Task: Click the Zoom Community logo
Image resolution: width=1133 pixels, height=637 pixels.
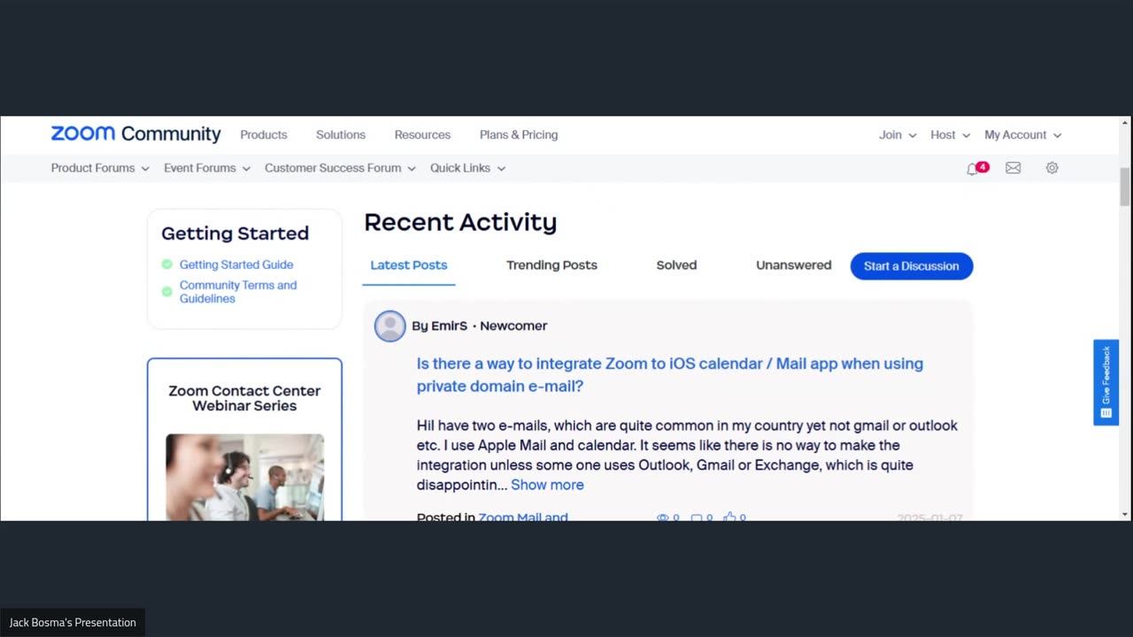Action: coord(135,134)
